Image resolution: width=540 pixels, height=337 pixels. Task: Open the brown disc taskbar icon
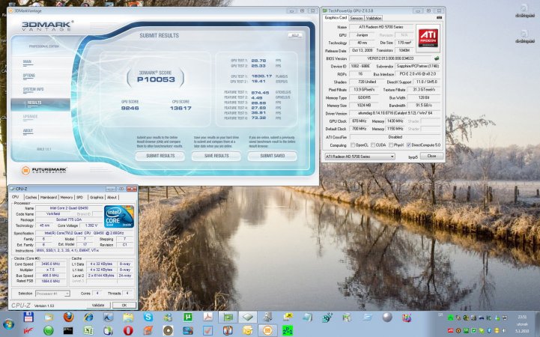(168, 331)
